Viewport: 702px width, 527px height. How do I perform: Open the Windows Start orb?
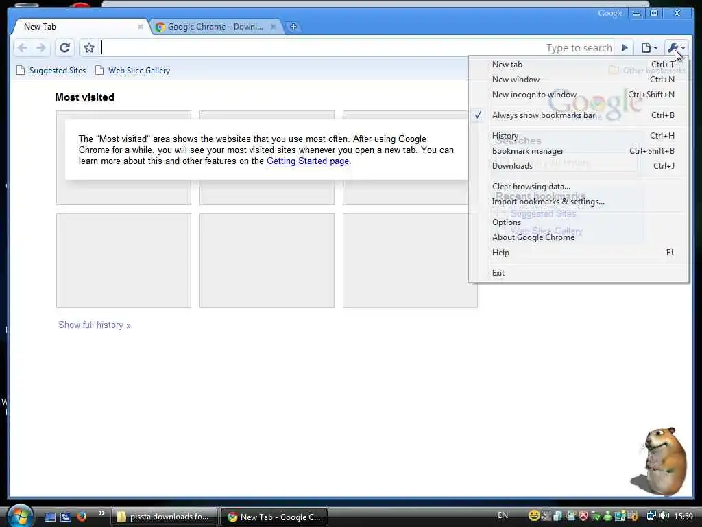point(20,516)
